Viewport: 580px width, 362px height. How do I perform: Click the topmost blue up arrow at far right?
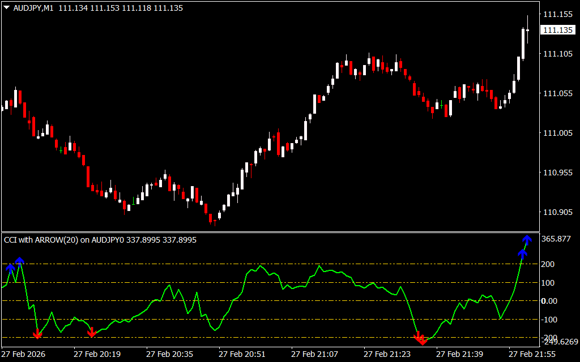[527, 239]
